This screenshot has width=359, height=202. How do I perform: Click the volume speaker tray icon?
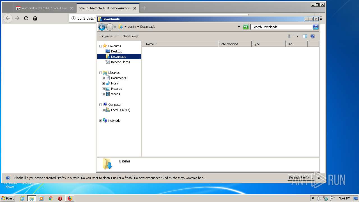tap(319, 198)
